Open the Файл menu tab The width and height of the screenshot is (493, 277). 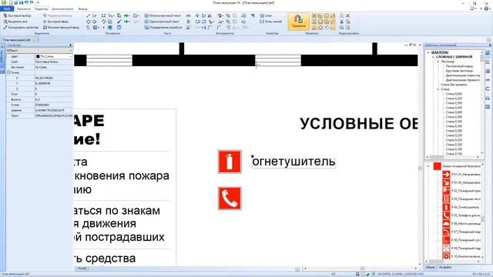[x=7, y=8]
